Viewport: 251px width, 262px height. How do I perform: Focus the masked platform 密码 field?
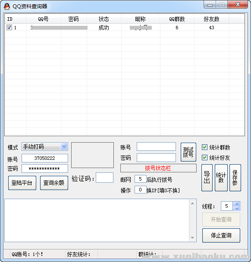point(45,168)
